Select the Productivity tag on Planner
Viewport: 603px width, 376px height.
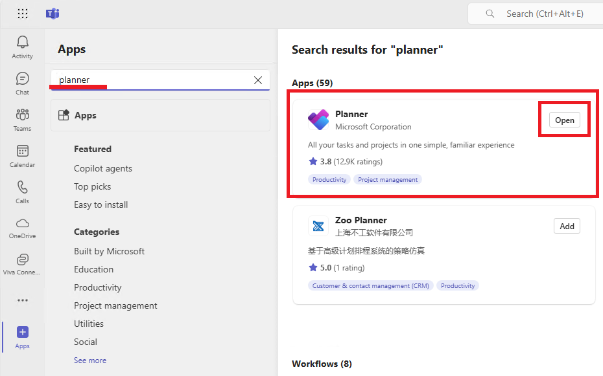point(329,179)
